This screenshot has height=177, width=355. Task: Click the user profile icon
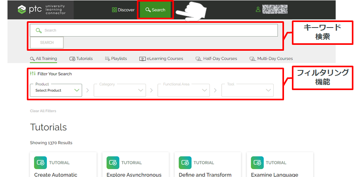[258, 9]
